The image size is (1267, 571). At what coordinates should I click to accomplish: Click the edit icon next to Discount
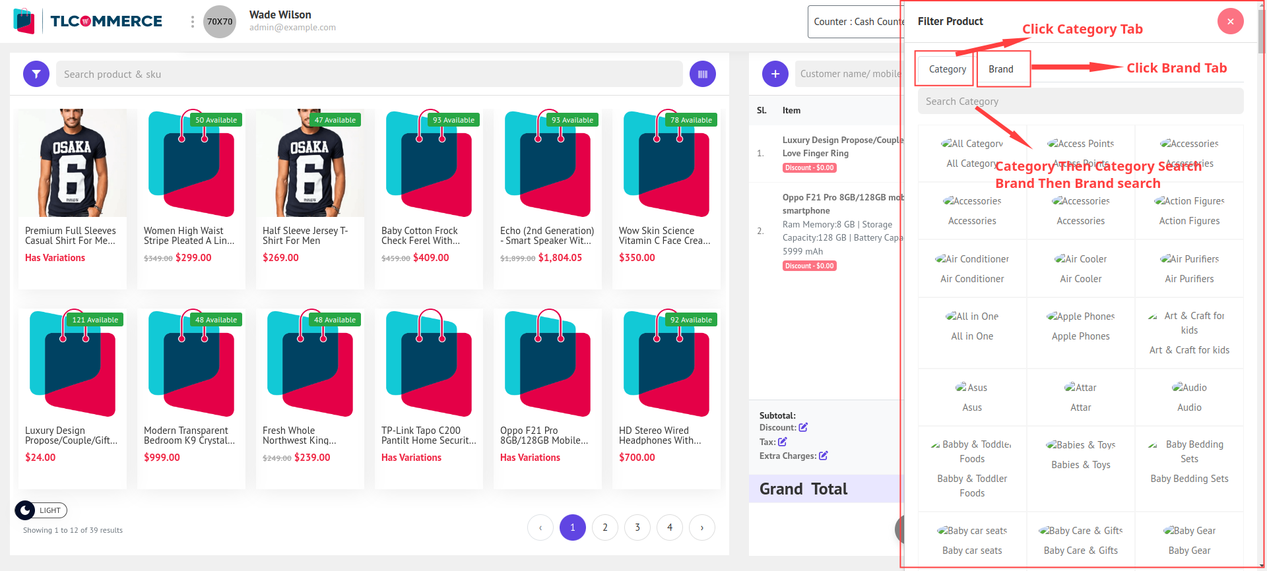coord(803,427)
